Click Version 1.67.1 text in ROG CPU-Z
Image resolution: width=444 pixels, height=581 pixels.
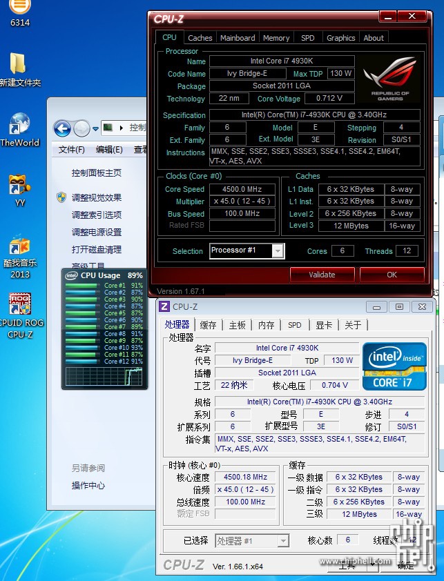point(181,291)
